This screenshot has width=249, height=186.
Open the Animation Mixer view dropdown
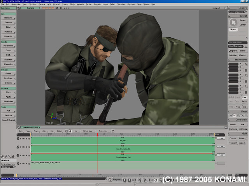coord(31,127)
